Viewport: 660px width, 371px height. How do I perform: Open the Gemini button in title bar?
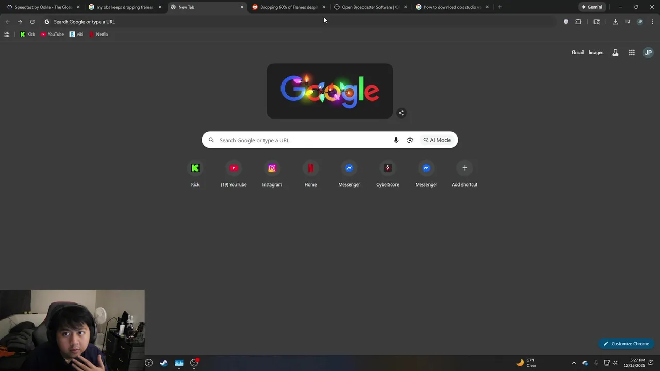(591, 7)
